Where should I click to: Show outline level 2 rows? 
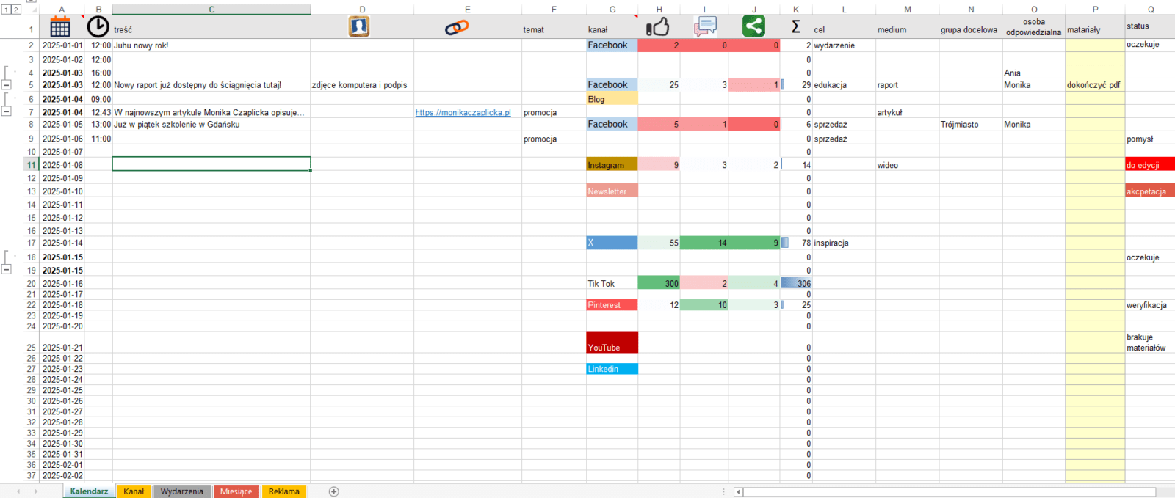[15, 10]
